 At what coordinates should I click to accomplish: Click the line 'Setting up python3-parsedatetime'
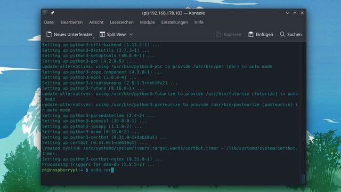click(98, 116)
